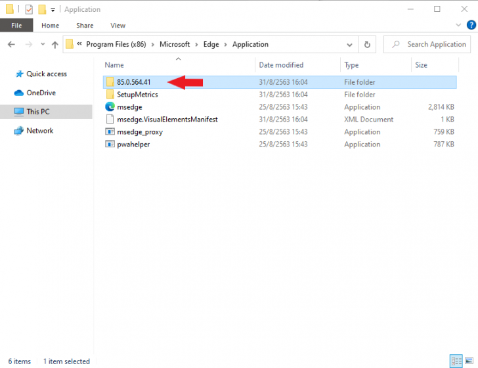Click the pwahelper file icon
Image resolution: width=478 pixels, height=368 pixels.
[x=110, y=144]
